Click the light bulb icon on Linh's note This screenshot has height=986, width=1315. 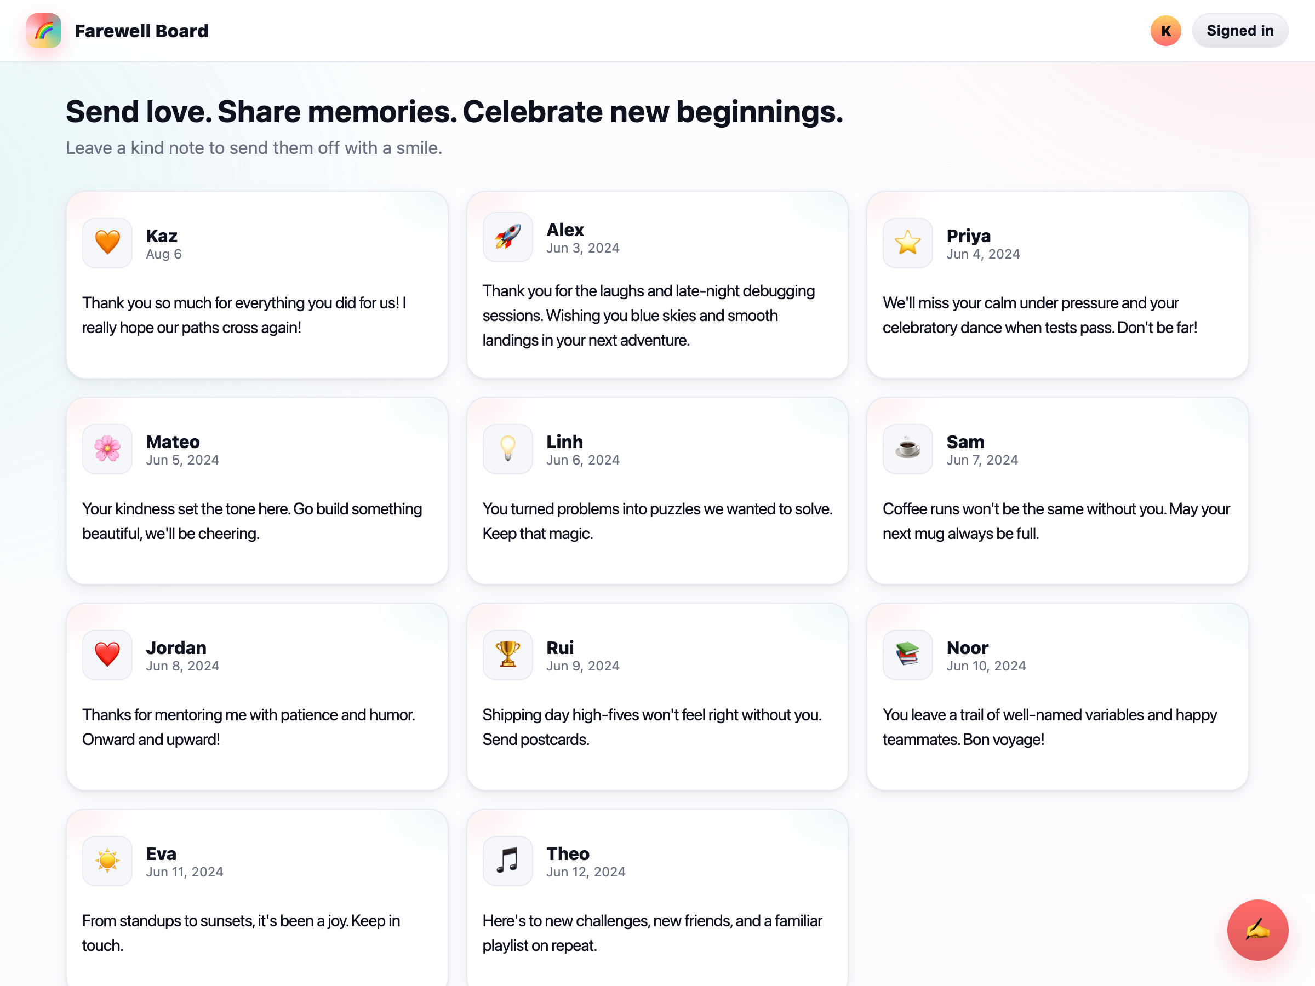tap(508, 449)
